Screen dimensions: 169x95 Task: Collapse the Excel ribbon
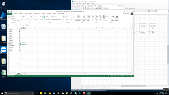click(132, 22)
